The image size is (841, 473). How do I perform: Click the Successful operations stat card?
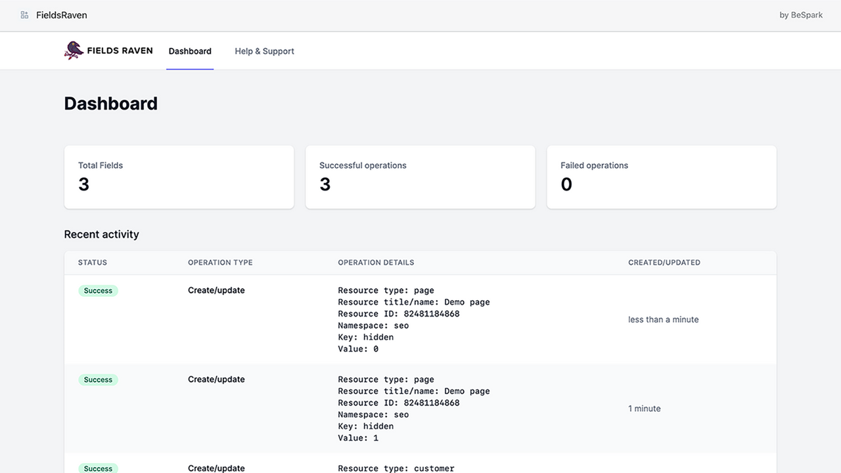(x=420, y=177)
